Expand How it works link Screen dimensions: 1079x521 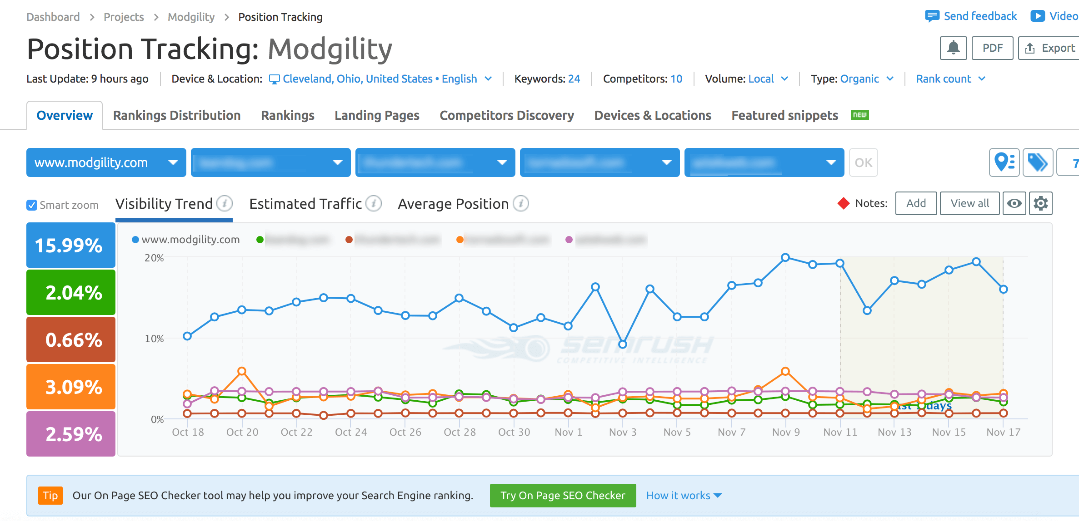[684, 496]
